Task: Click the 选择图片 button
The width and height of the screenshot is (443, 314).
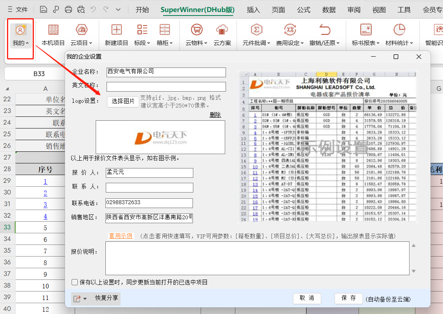Action: coord(123,101)
